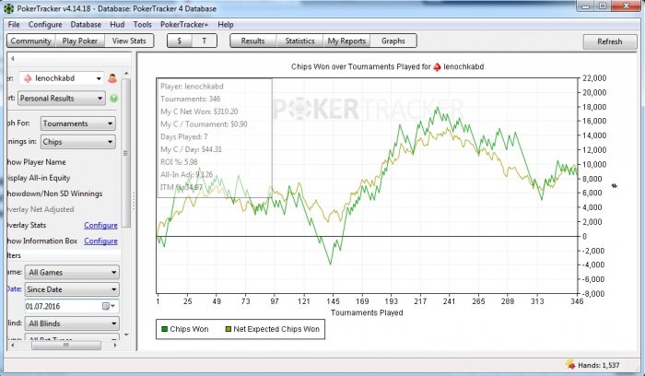
Task: Toggle Show Information Box option
Action: (42, 241)
